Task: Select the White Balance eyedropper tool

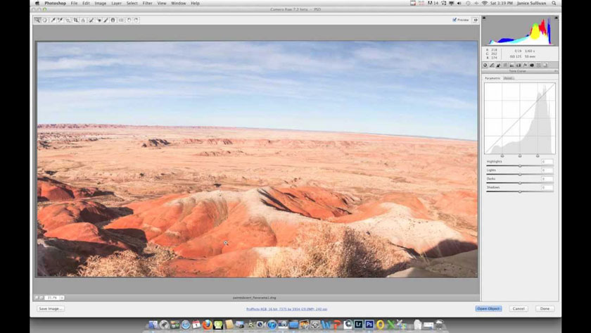Action: point(53,20)
